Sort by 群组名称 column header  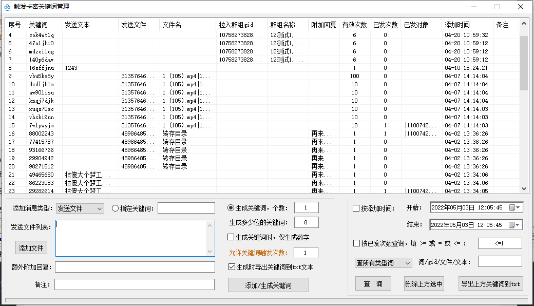288,25
